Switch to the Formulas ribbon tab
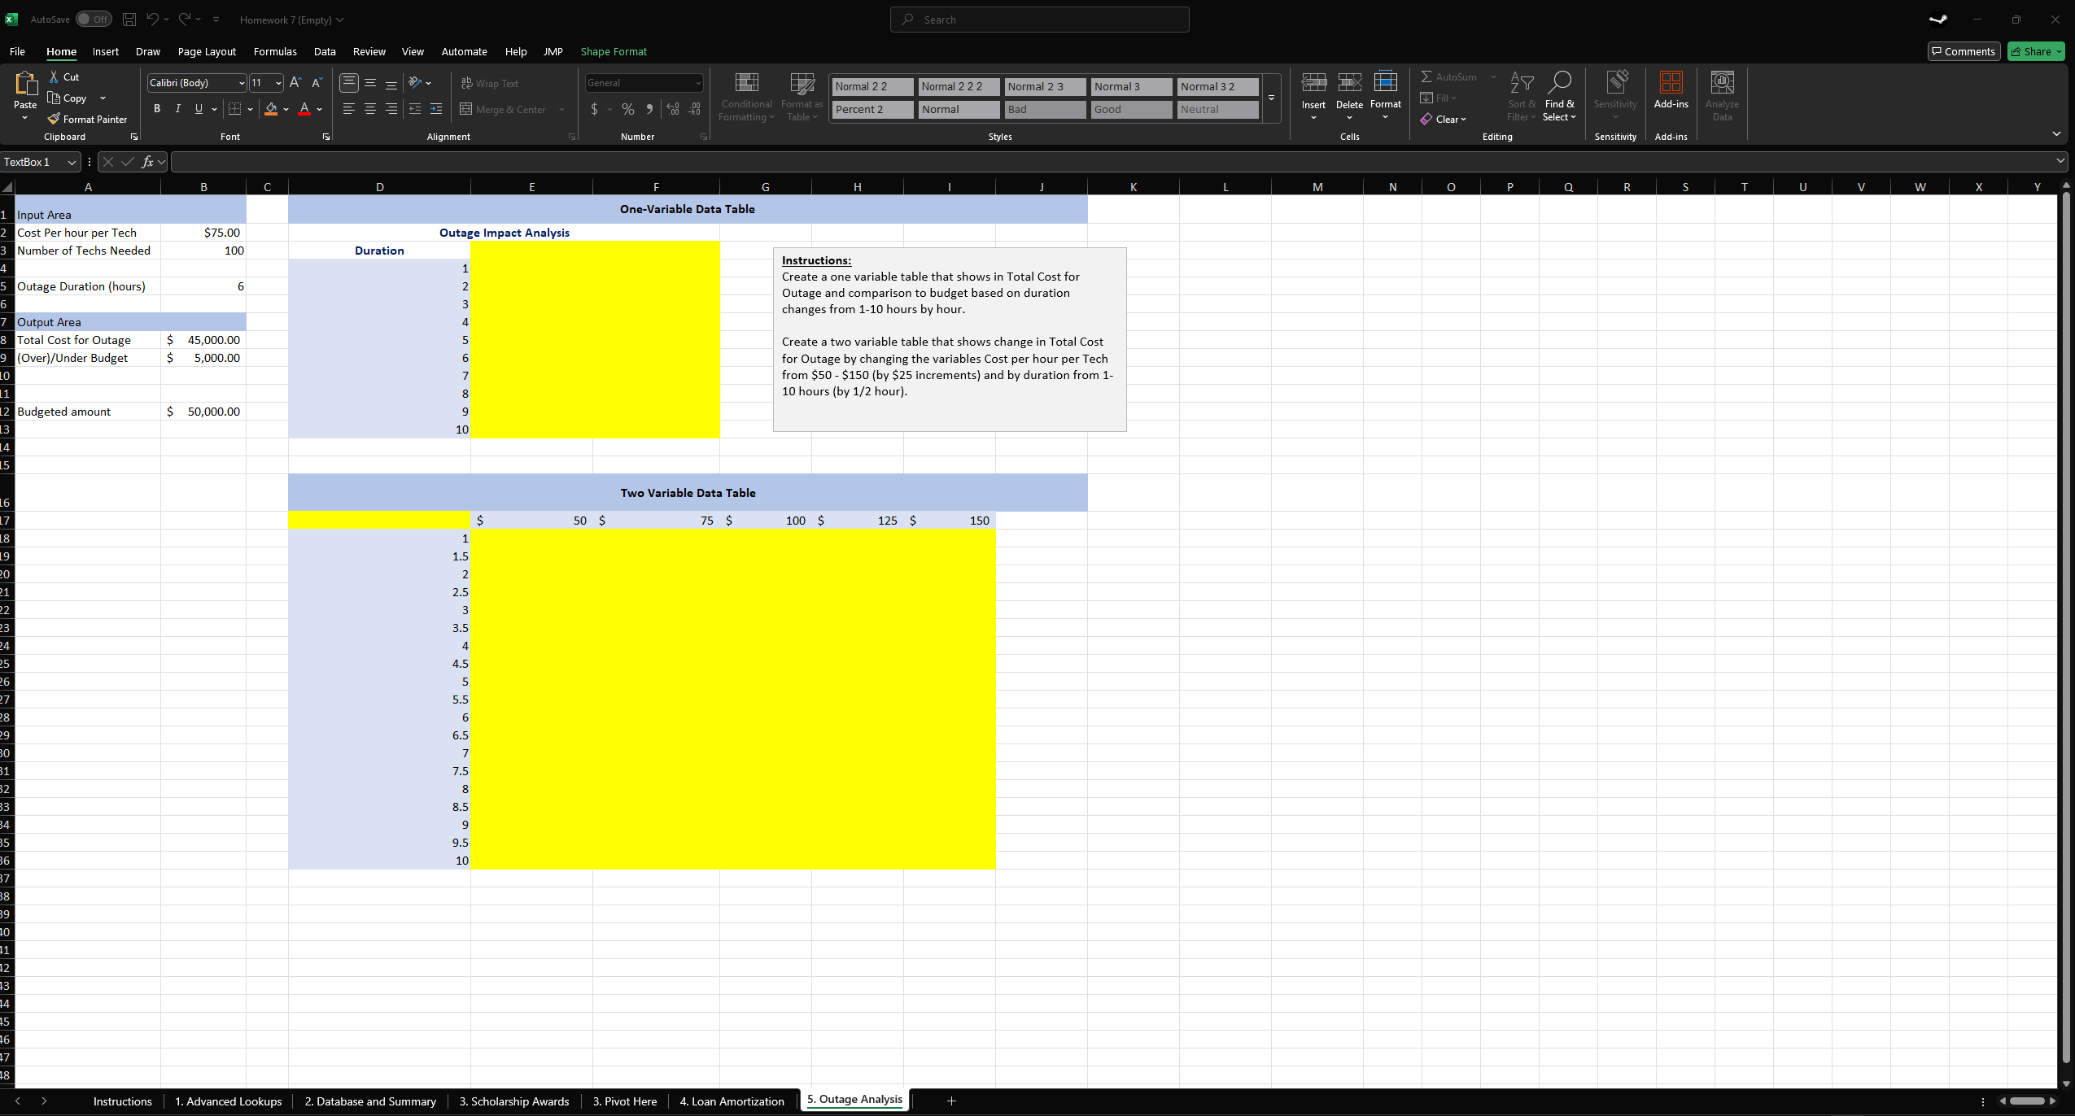 [275, 51]
